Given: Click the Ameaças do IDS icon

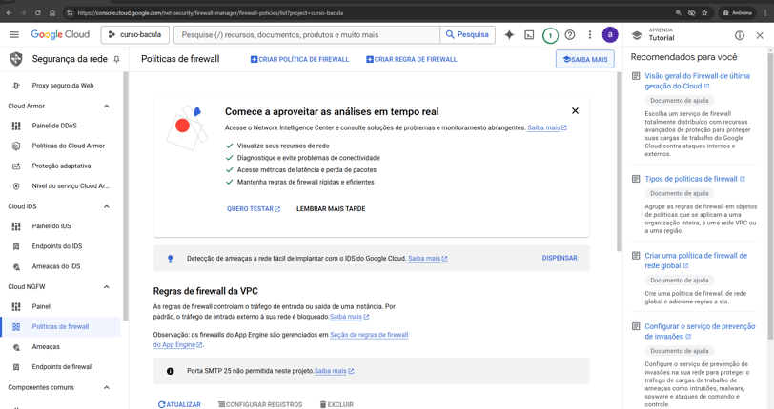Looking at the screenshot, I should tap(16, 266).
